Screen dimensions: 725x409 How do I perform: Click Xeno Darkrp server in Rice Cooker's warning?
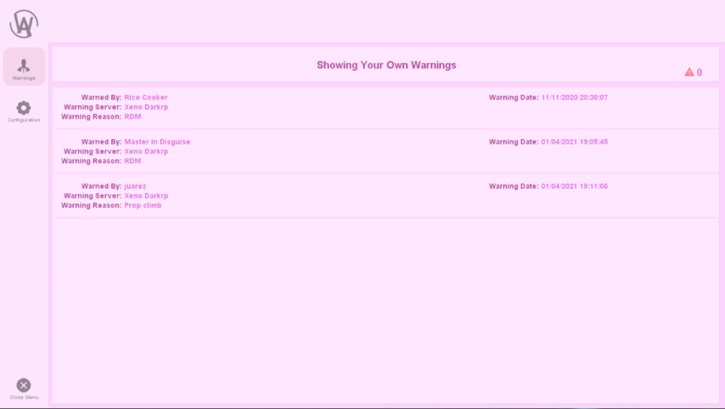click(146, 107)
